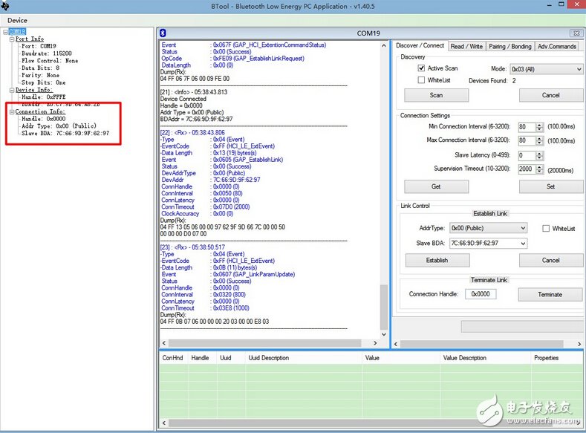
Task: Toggle the Active Scan checkbox
Action: coord(422,68)
